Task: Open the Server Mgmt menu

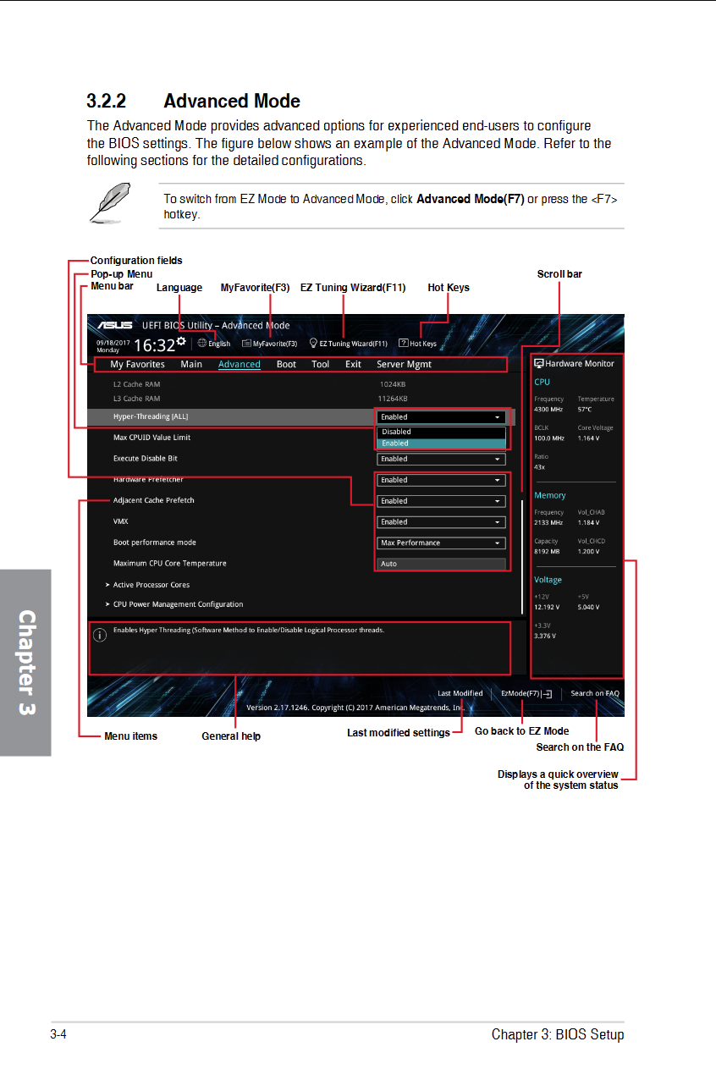Action: click(x=404, y=365)
